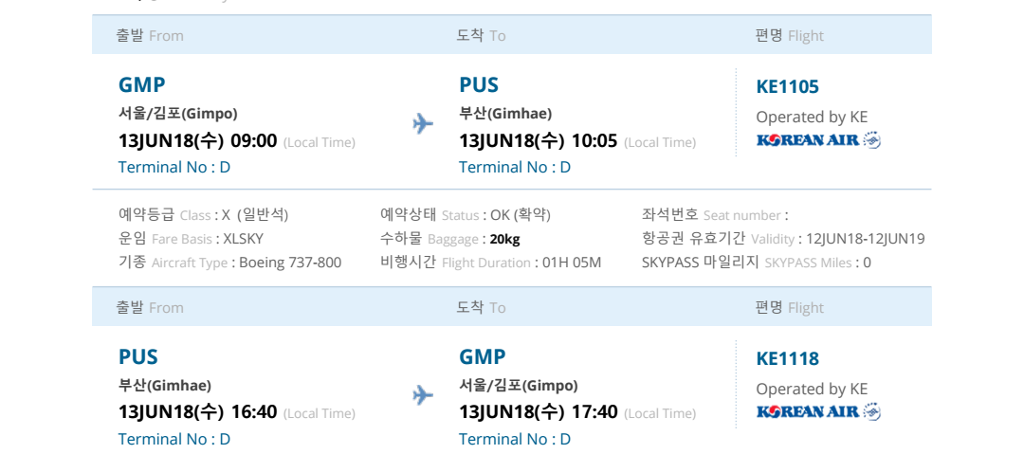Select GMP departure airport code on KE1105
The height and width of the screenshot is (454, 1024).
point(142,85)
